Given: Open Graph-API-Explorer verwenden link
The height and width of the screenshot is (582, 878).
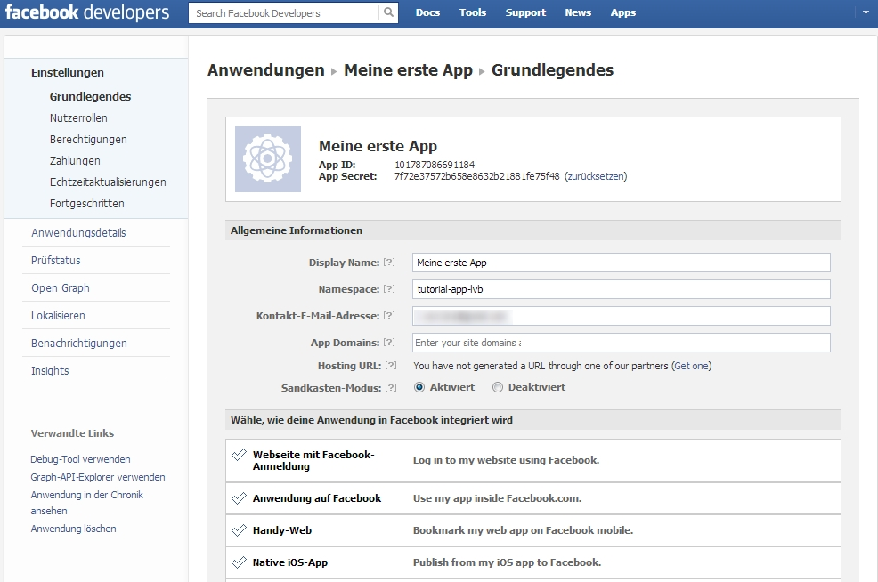Looking at the screenshot, I should pos(97,477).
